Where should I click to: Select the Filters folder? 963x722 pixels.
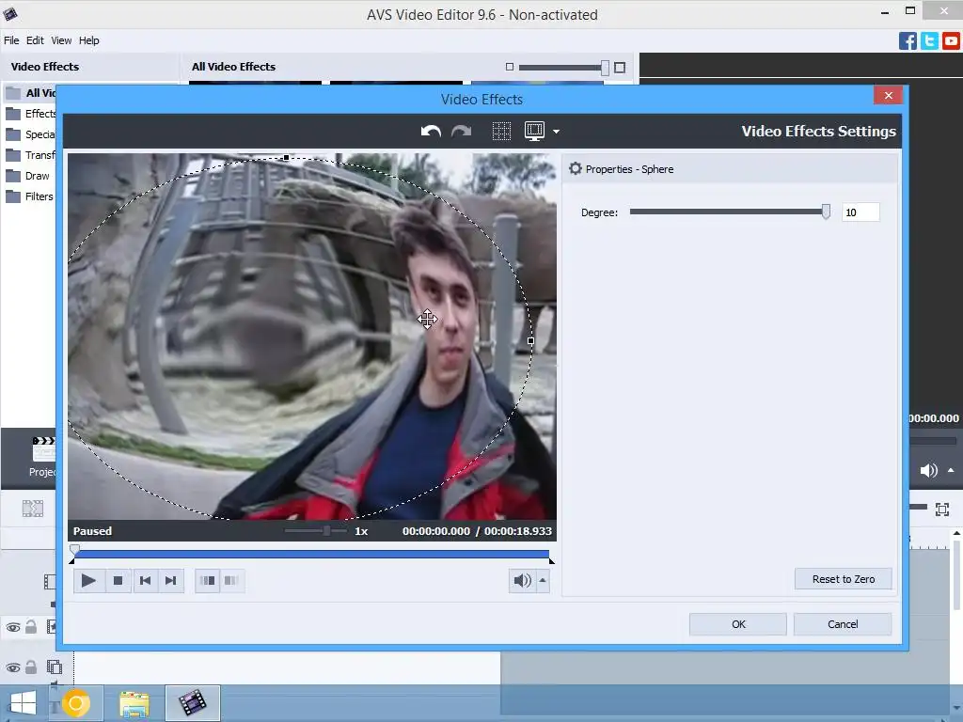[x=29, y=196]
